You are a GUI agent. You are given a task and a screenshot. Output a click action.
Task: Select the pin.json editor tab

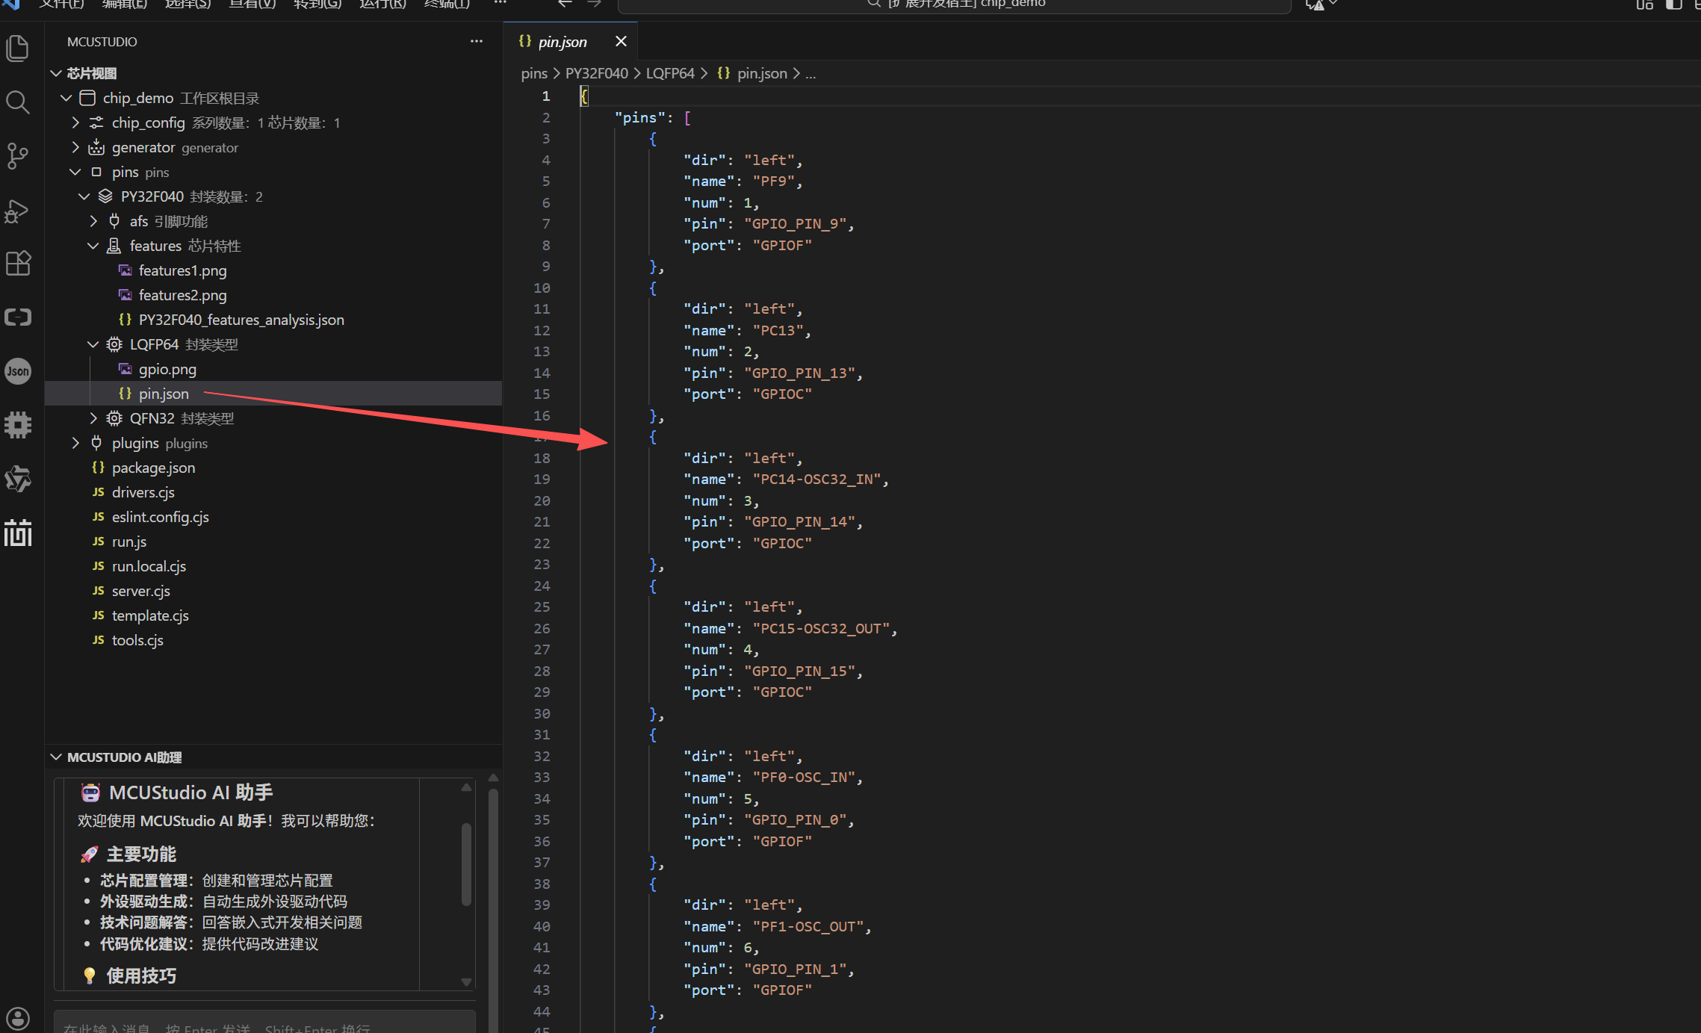(563, 41)
